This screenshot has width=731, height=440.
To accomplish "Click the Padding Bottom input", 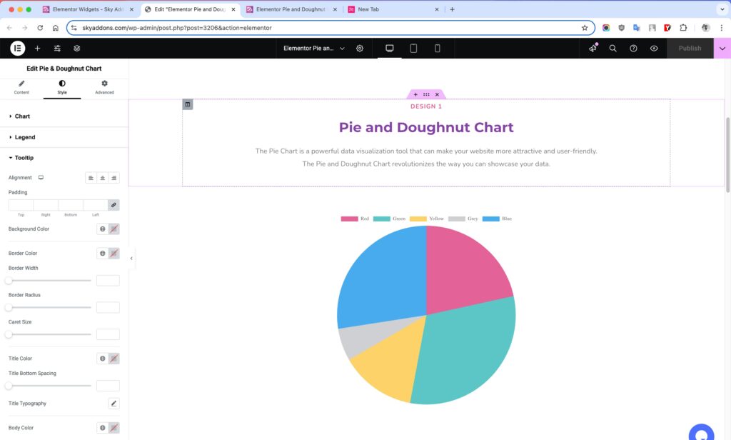I will [71, 205].
